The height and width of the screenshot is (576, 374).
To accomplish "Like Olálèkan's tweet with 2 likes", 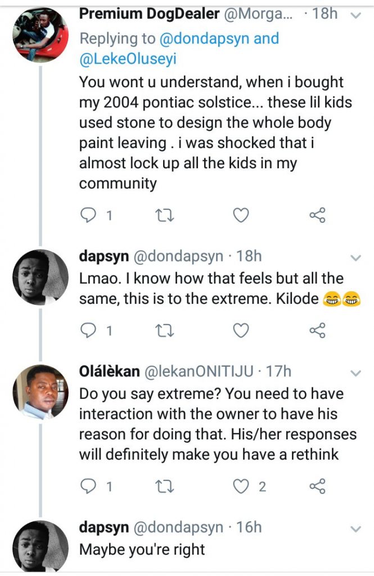I will point(242,487).
